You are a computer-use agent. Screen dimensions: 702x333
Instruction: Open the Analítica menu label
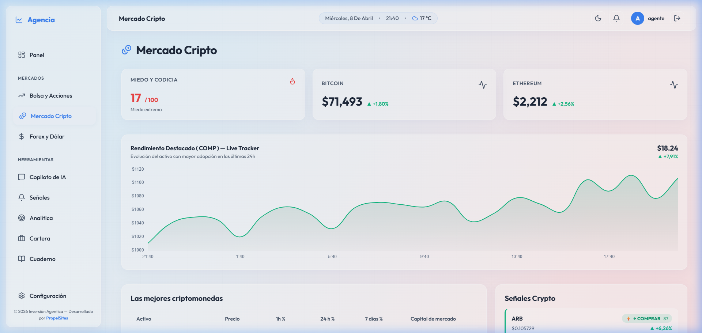[41, 218]
